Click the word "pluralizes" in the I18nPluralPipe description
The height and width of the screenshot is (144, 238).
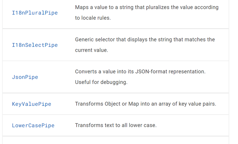[159, 7]
